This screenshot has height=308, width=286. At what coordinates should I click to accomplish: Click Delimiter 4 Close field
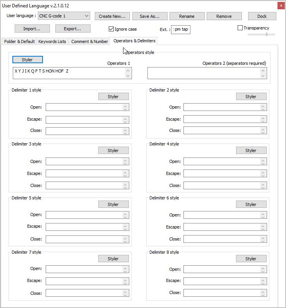[x=225, y=185]
